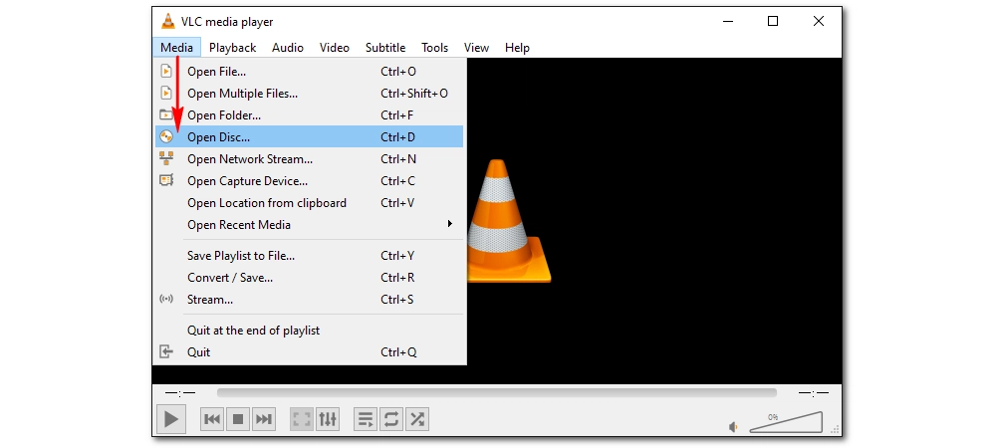
Task: Open the Video menu
Action: (334, 48)
